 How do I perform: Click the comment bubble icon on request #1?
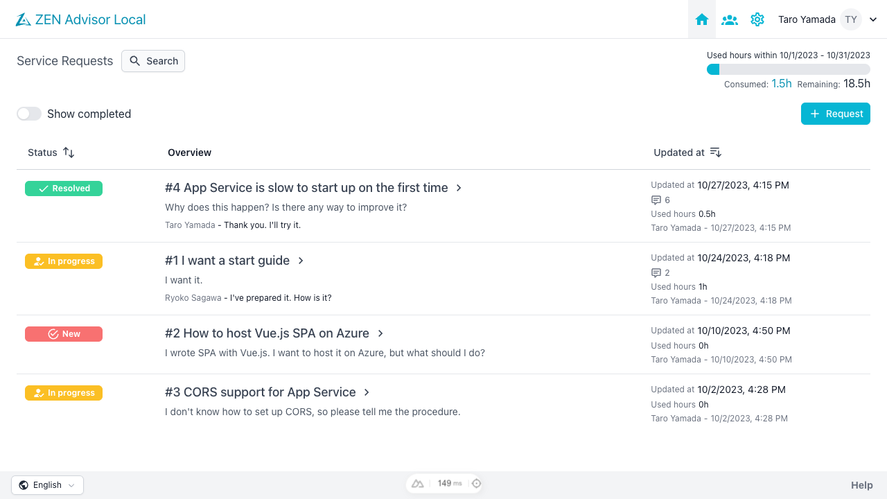coord(655,272)
